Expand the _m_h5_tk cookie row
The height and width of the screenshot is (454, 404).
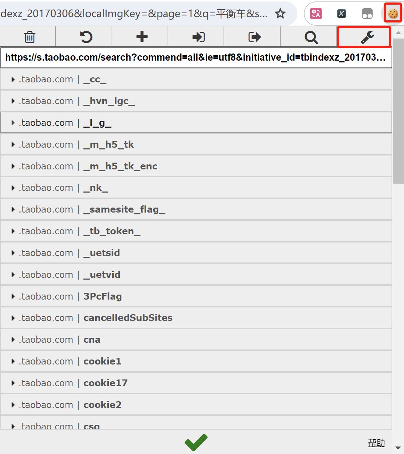click(x=196, y=144)
